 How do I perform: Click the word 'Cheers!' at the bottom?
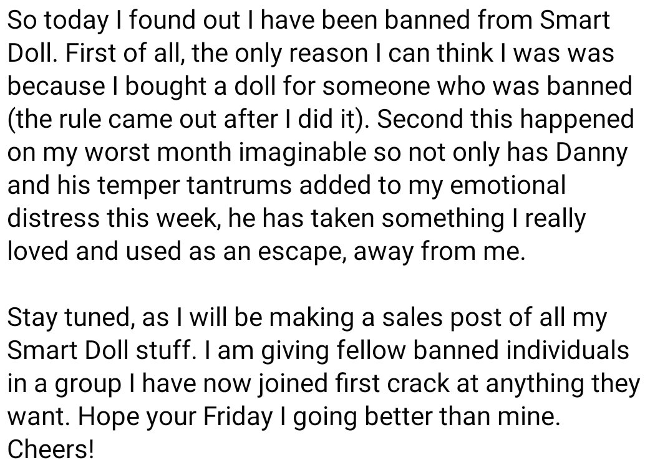click(x=51, y=449)
